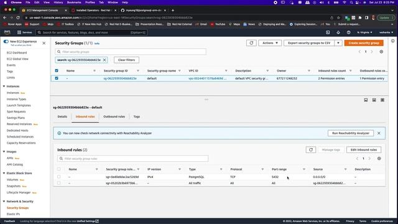Open the VPC ID link in row

[x=207, y=78]
